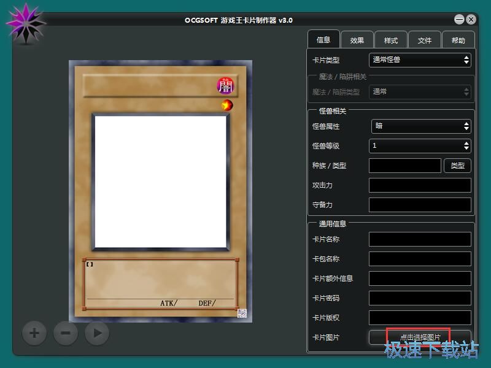
Task: Click the disabled 魔法/陷阱类型 dropdown
Action: pos(420,91)
